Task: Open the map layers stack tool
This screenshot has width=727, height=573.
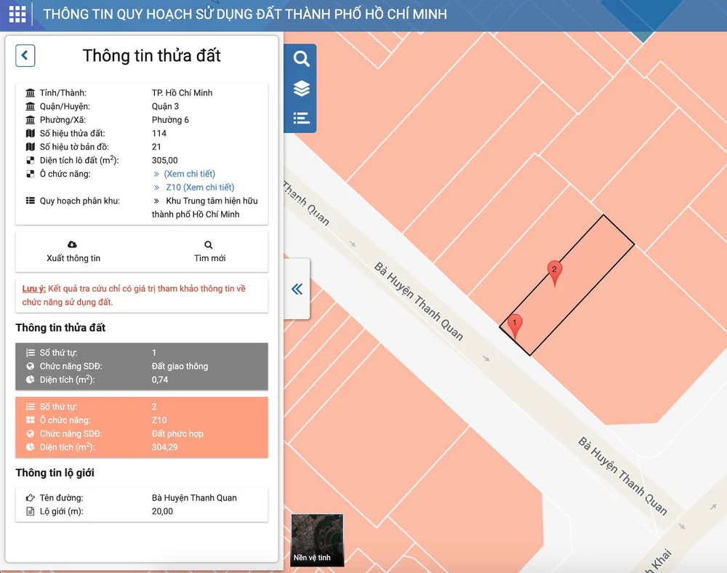Action: click(x=301, y=89)
